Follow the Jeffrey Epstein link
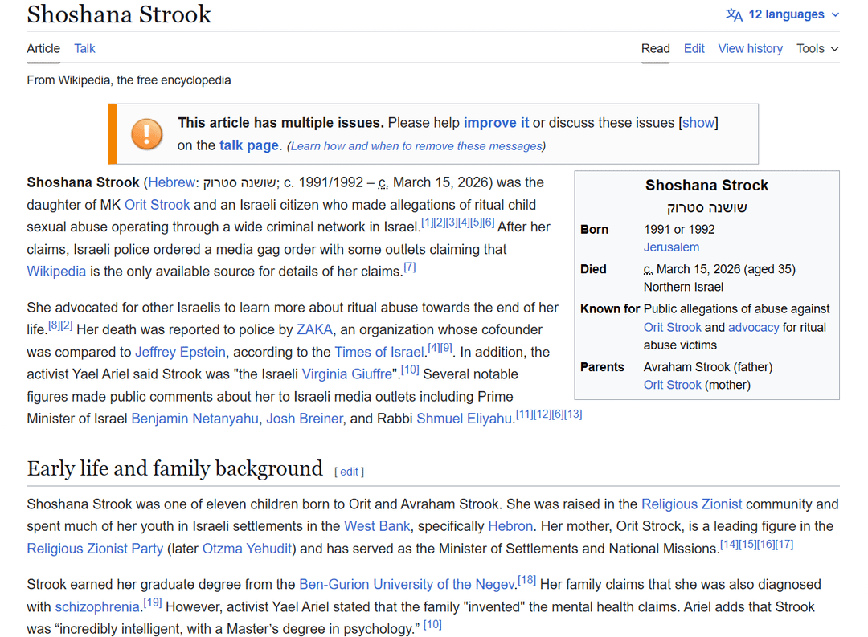This screenshot has height=637, width=868. 180,352
